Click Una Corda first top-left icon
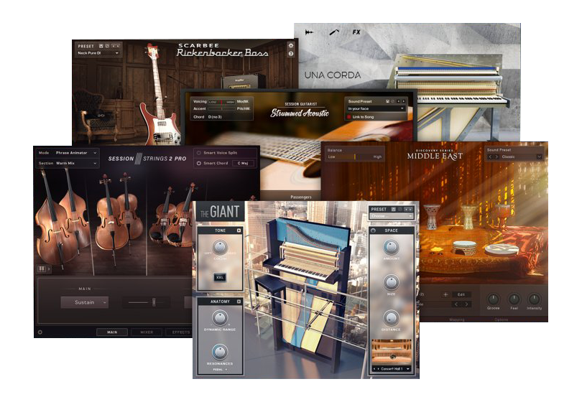This screenshot has height=402, width=582. (x=309, y=32)
